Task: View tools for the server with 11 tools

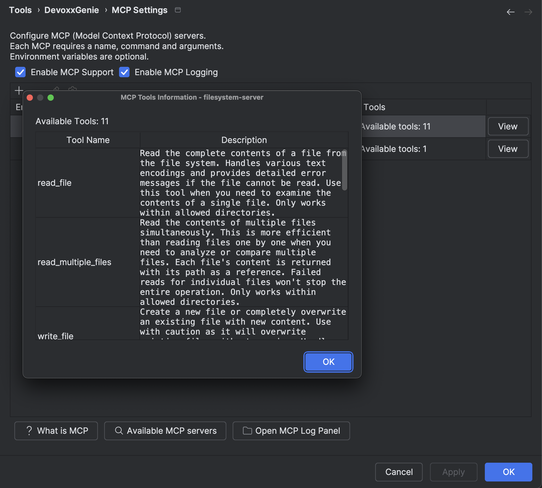Action: [x=508, y=126]
